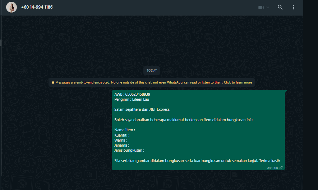This screenshot has width=318, height=190.
Task: Click the TODAY date badge
Action: pyautogui.click(x=152, y=71)
